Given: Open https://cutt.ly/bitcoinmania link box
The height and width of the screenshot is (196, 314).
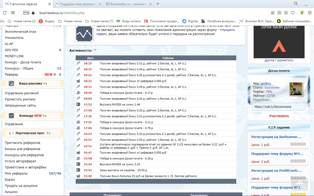Looking at the screenshot, I should 279,107.
